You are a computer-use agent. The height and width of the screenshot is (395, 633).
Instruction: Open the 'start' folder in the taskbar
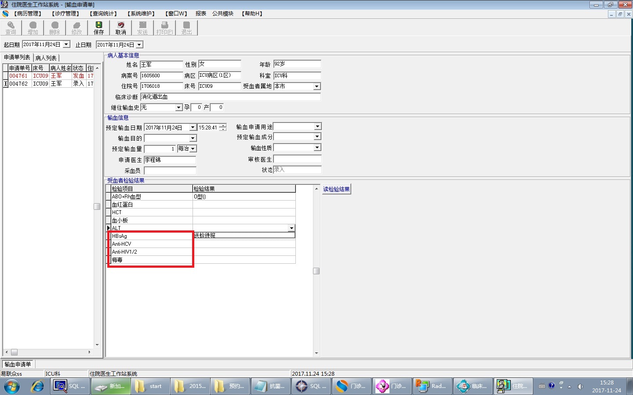[x=151, y=386]
